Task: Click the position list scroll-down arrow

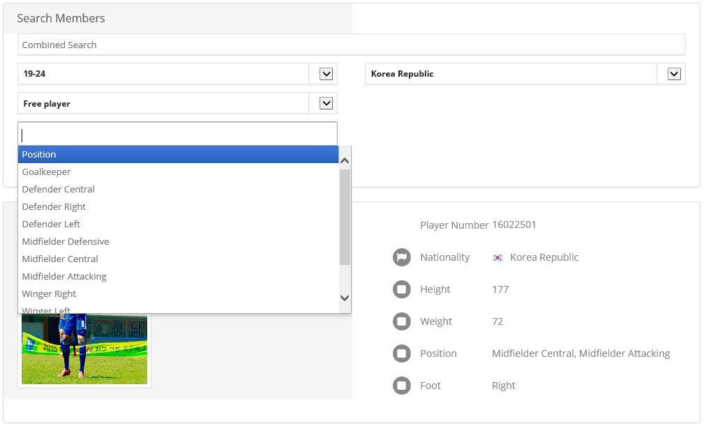Action: tap(345, 298)
